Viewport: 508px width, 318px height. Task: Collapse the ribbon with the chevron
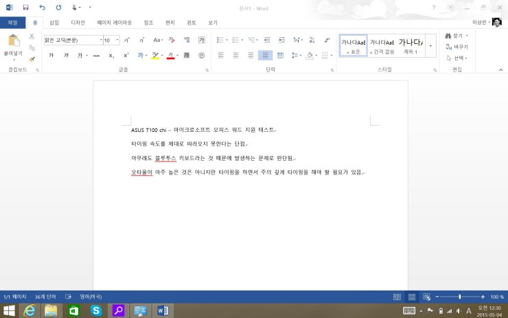coord(501,69)
